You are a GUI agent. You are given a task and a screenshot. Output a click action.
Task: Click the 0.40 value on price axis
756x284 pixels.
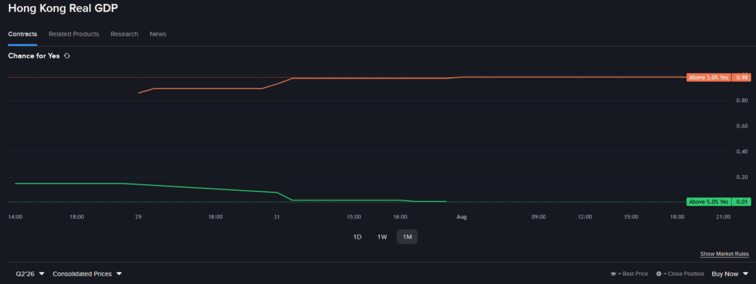tap(742, 152)
